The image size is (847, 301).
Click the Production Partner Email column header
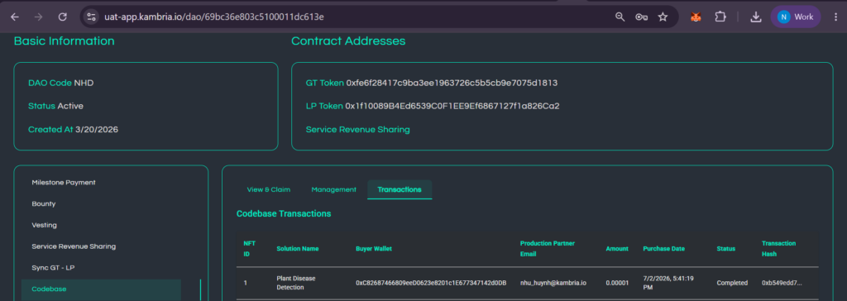(x=548, y=249)
